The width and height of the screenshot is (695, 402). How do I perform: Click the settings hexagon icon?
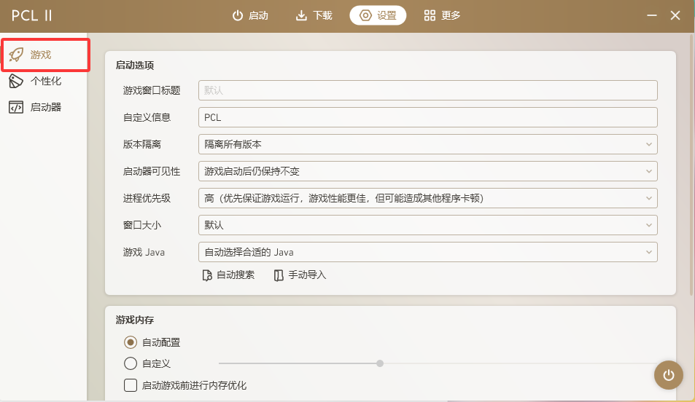point(365,15)
